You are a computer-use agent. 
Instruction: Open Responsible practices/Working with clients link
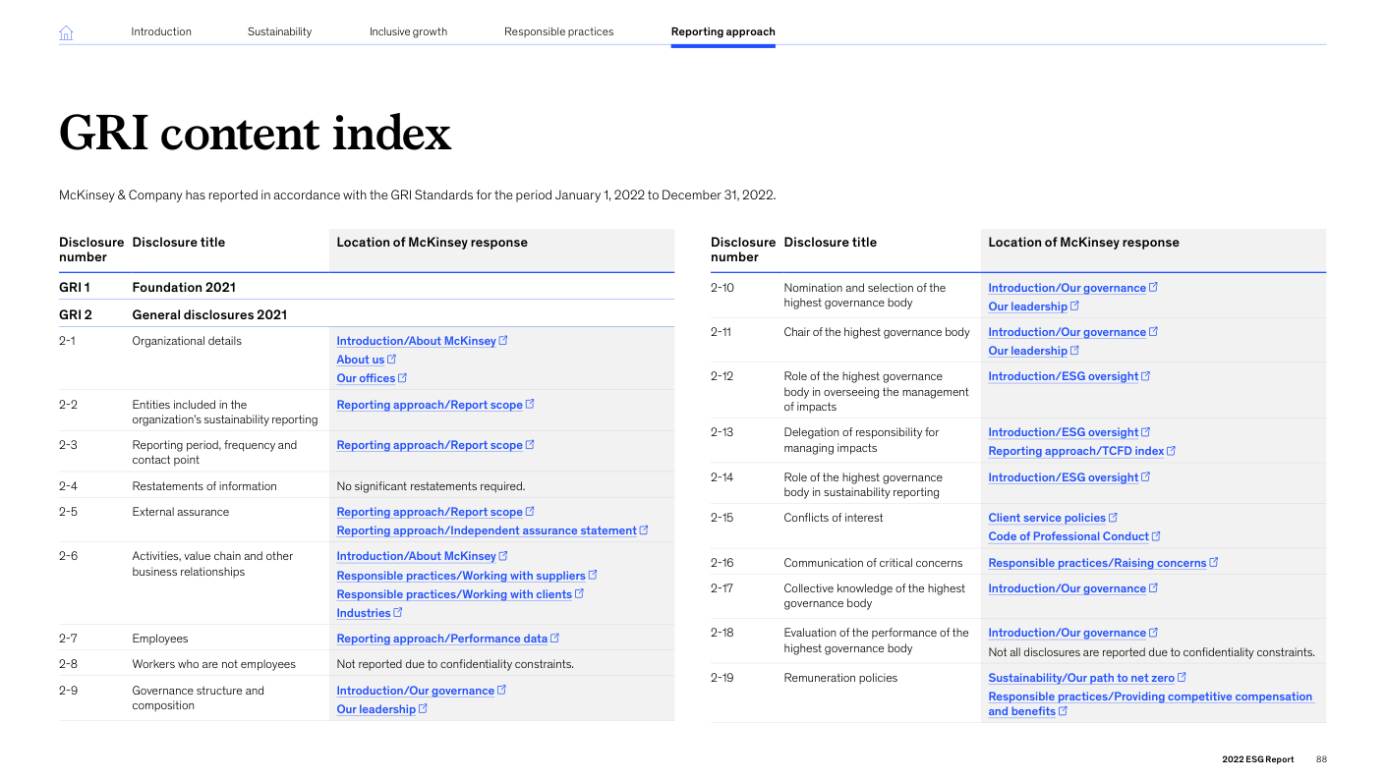click(x=453, y=594)
